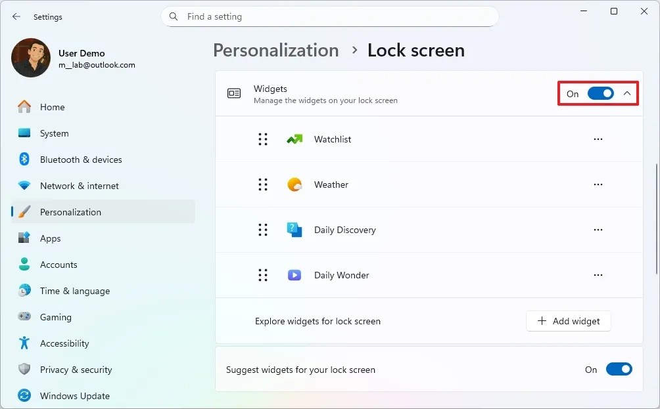Open Accessibility settings
The width and height of the screenshot is (660, 409).
[65, 343]
